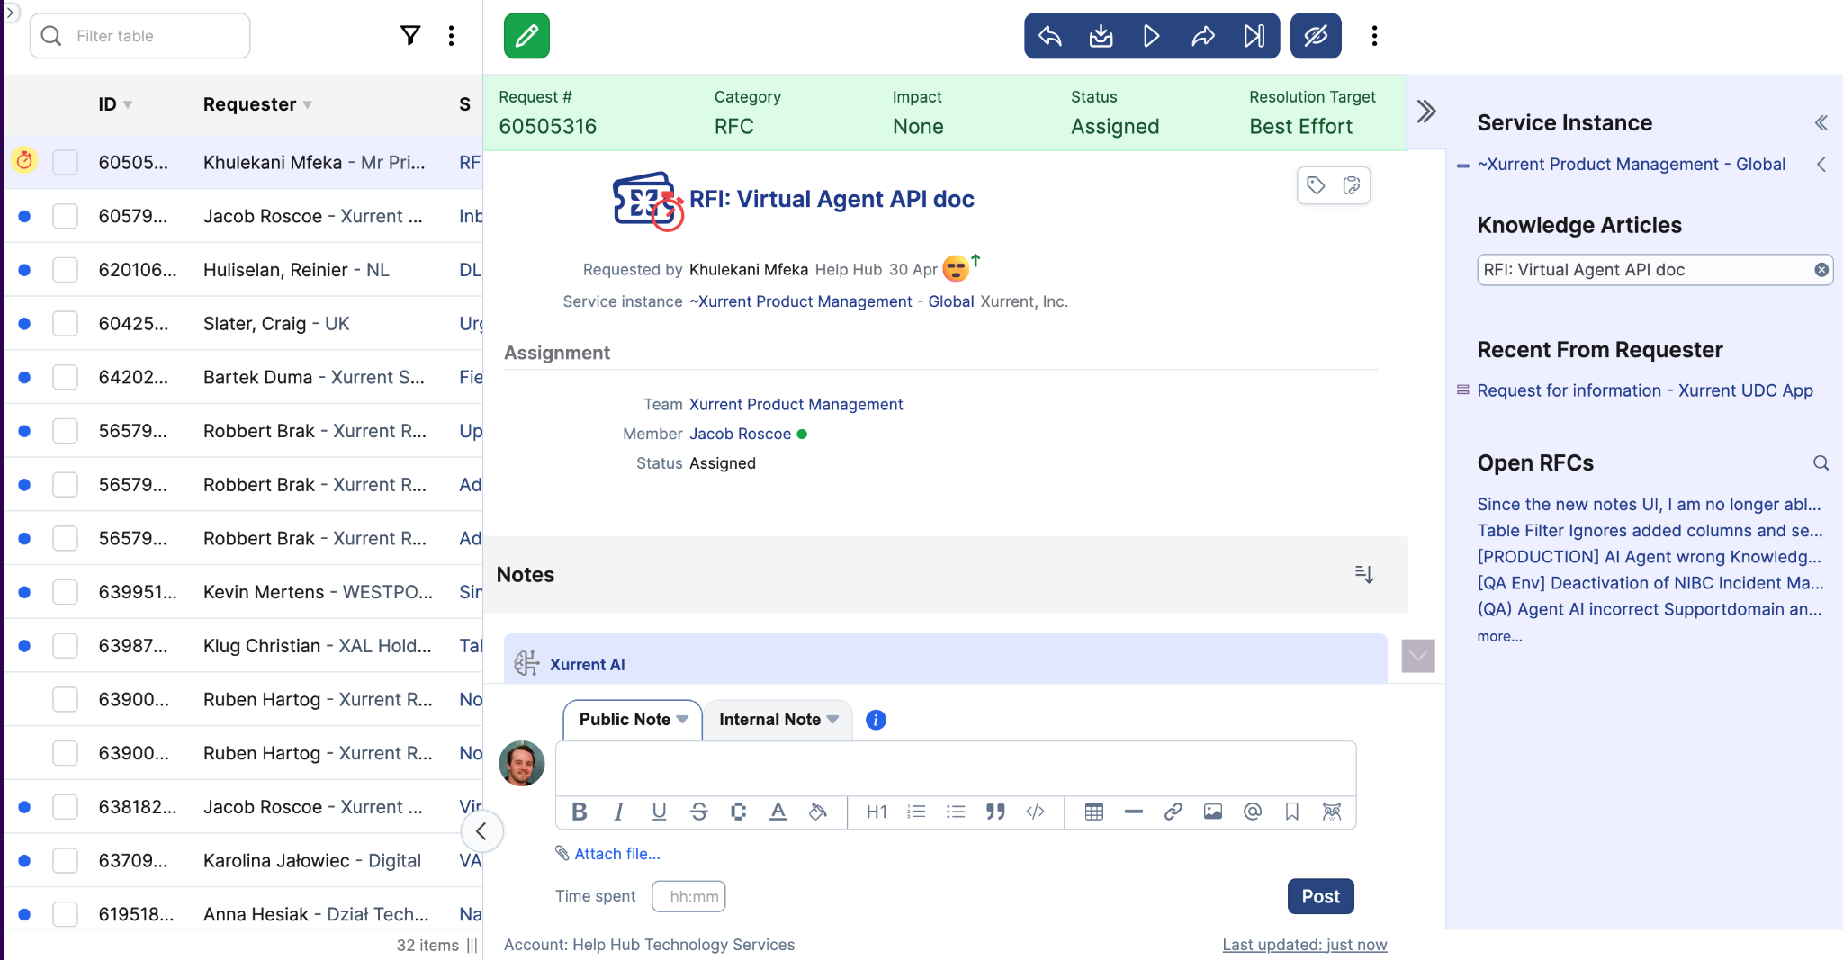
Task: Check the box for Klug Christian row
Action: point(65,646)
